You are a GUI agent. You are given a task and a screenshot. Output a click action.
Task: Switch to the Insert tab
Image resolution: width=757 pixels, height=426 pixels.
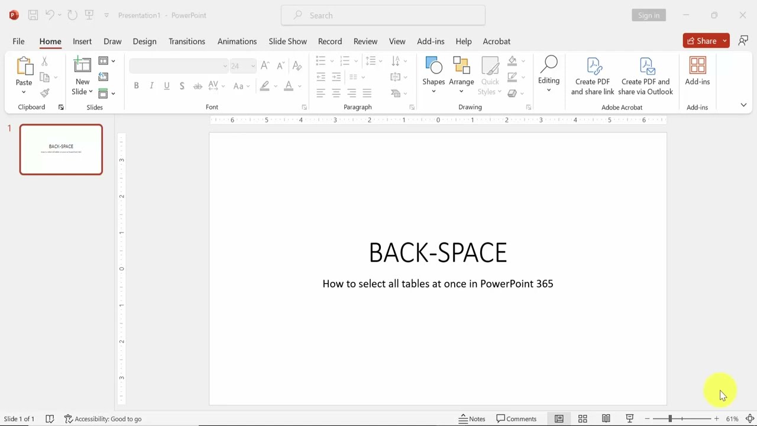82,41
